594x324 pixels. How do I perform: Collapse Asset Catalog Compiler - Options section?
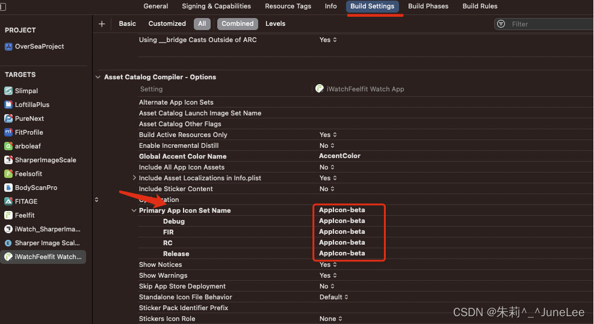click(97, 77)
